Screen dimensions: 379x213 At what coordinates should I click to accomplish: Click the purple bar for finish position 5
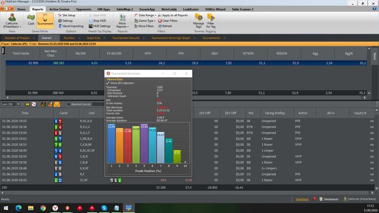pyautogui.click(x=144, y=143)
